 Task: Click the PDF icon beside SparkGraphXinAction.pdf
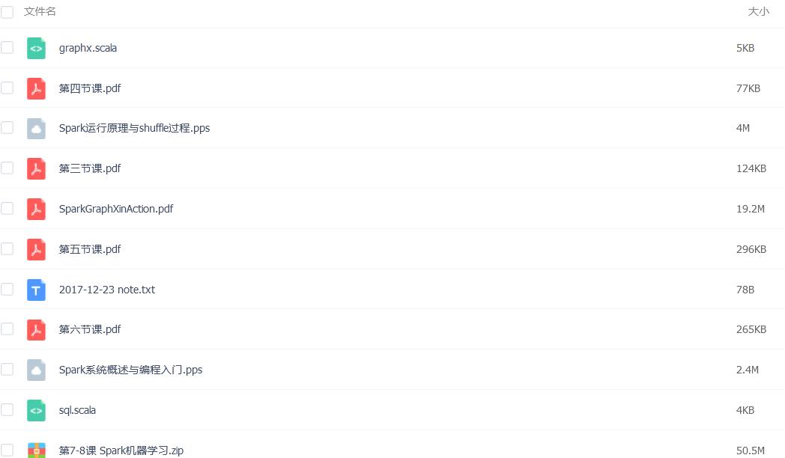coord(36,209)
